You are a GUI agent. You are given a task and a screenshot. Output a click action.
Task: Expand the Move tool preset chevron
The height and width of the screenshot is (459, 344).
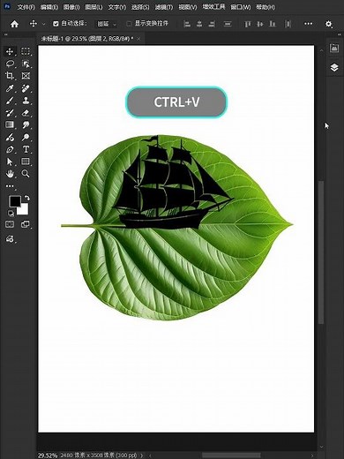(44, 24)
